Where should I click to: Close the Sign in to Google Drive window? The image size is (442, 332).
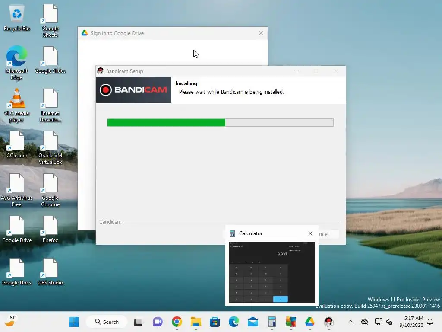pyautogui.click(x=261, y=33)
